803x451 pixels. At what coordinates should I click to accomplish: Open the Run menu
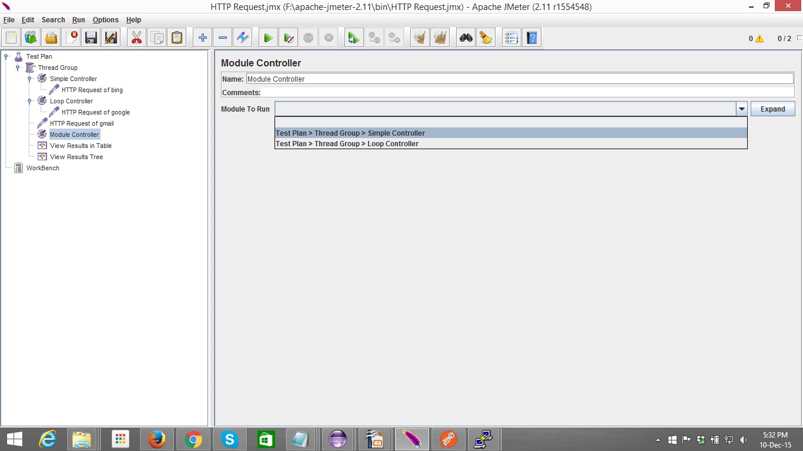(78, 20)
